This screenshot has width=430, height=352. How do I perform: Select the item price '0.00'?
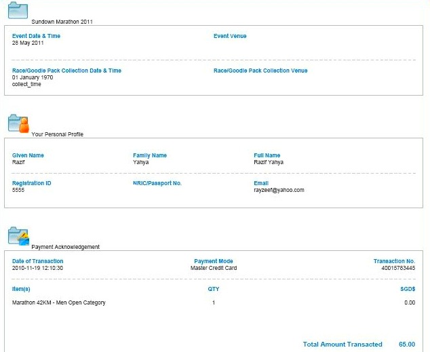click(410, 302)
